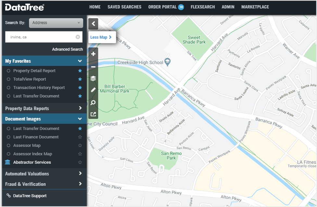The image size is (317, 207).
Task: Click the magnifier search tool on map
Action: pos(93,103)
